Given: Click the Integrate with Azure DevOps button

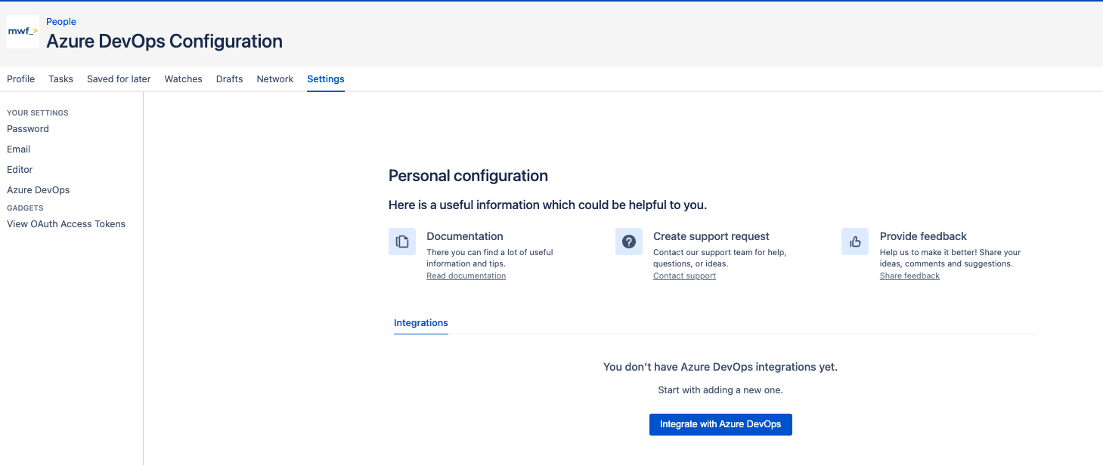Looking at the screenshot, I should 720,424.
